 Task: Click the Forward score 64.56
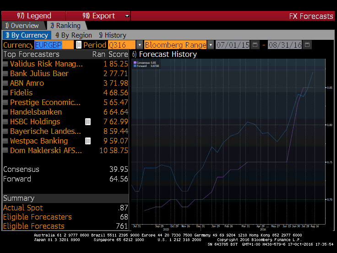pos(119,179)
